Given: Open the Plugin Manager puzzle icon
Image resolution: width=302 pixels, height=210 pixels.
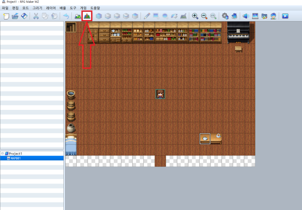Looking at the screenshot, I should [x=234, y=16].
